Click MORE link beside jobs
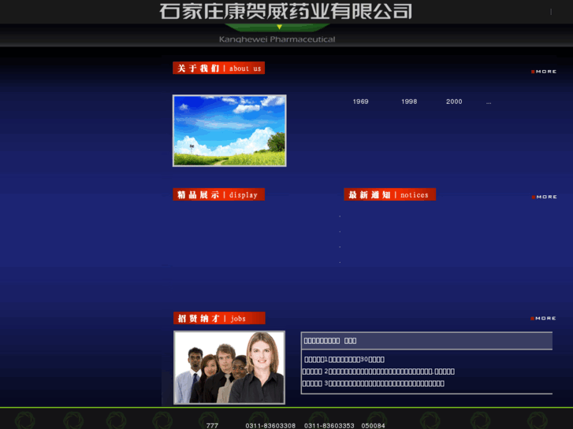The image size is (573, 429). click(543, 318)
